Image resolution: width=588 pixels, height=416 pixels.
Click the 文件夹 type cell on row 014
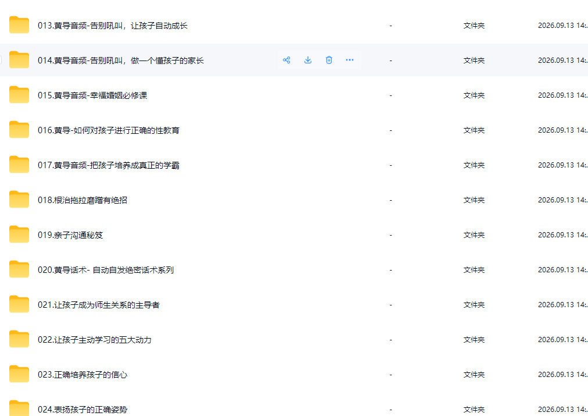tap(474, 61)
